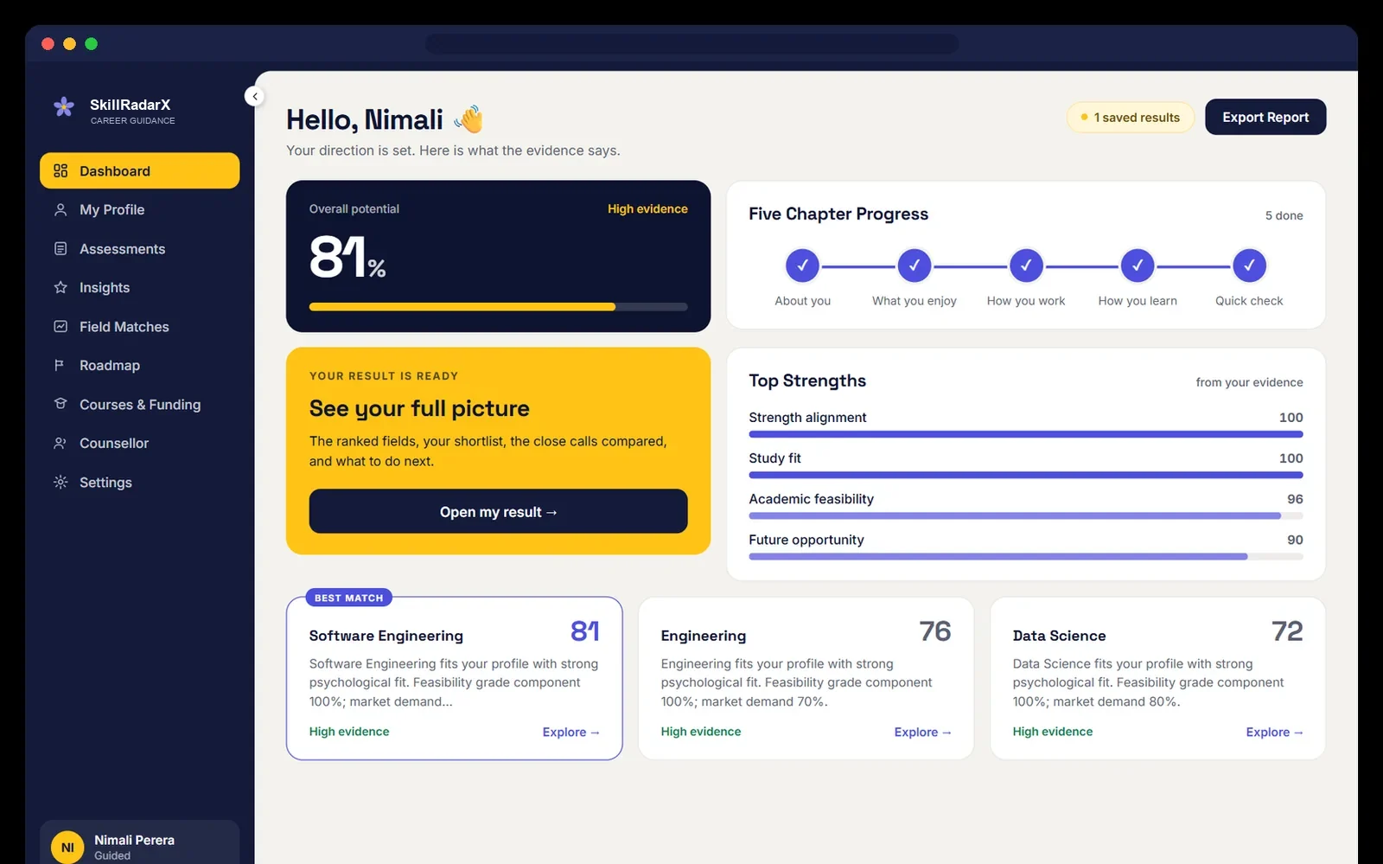
Task: Open Courses & Funding page
Action: pyautogui.click(x=140, y=404)
